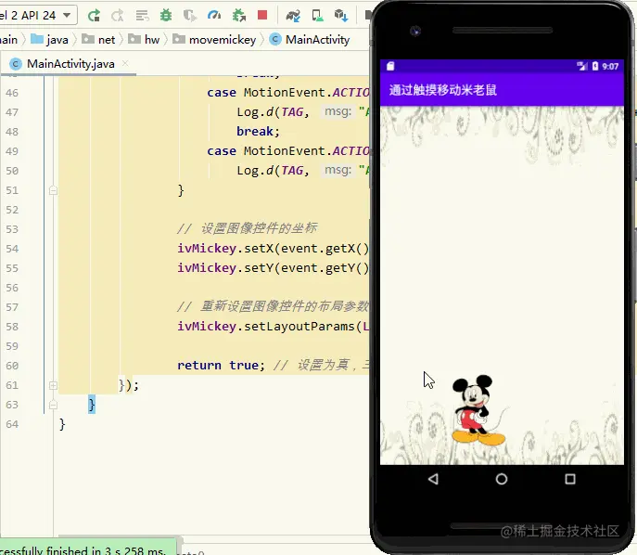The image size is (637, 555).
Task: Stop the running app with red square
Action: click(262, 15)
